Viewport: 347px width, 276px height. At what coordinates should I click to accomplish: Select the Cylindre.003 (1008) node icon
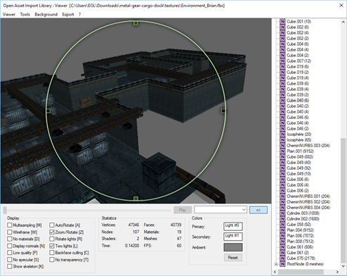(x=282, y=213)
